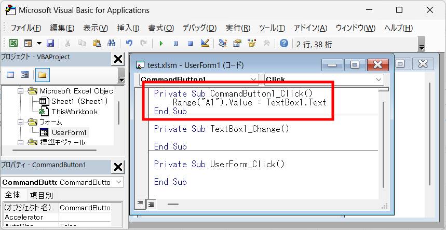Open the Click procedure dropdown
Screen dimensions: 446x230
[x=379, y=79]
